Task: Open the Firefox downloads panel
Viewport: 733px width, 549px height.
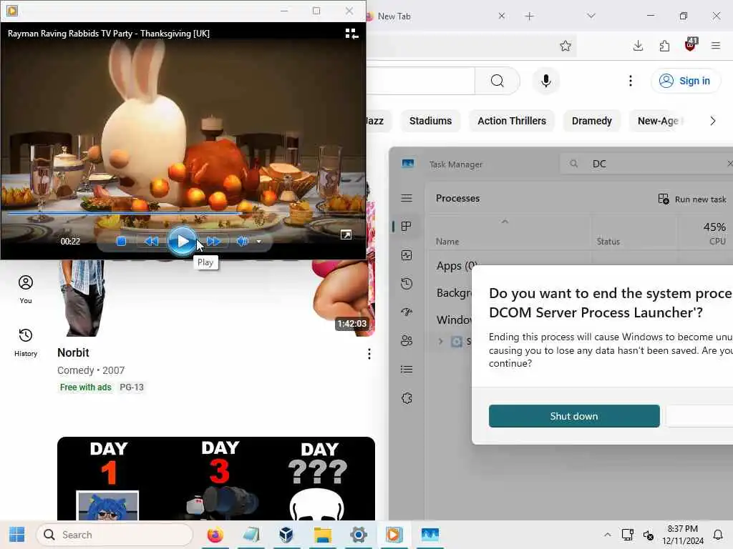Action: click(x=638, y=46)
